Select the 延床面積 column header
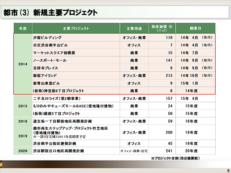This screenshot has height=173, width=231. point(162,28)
